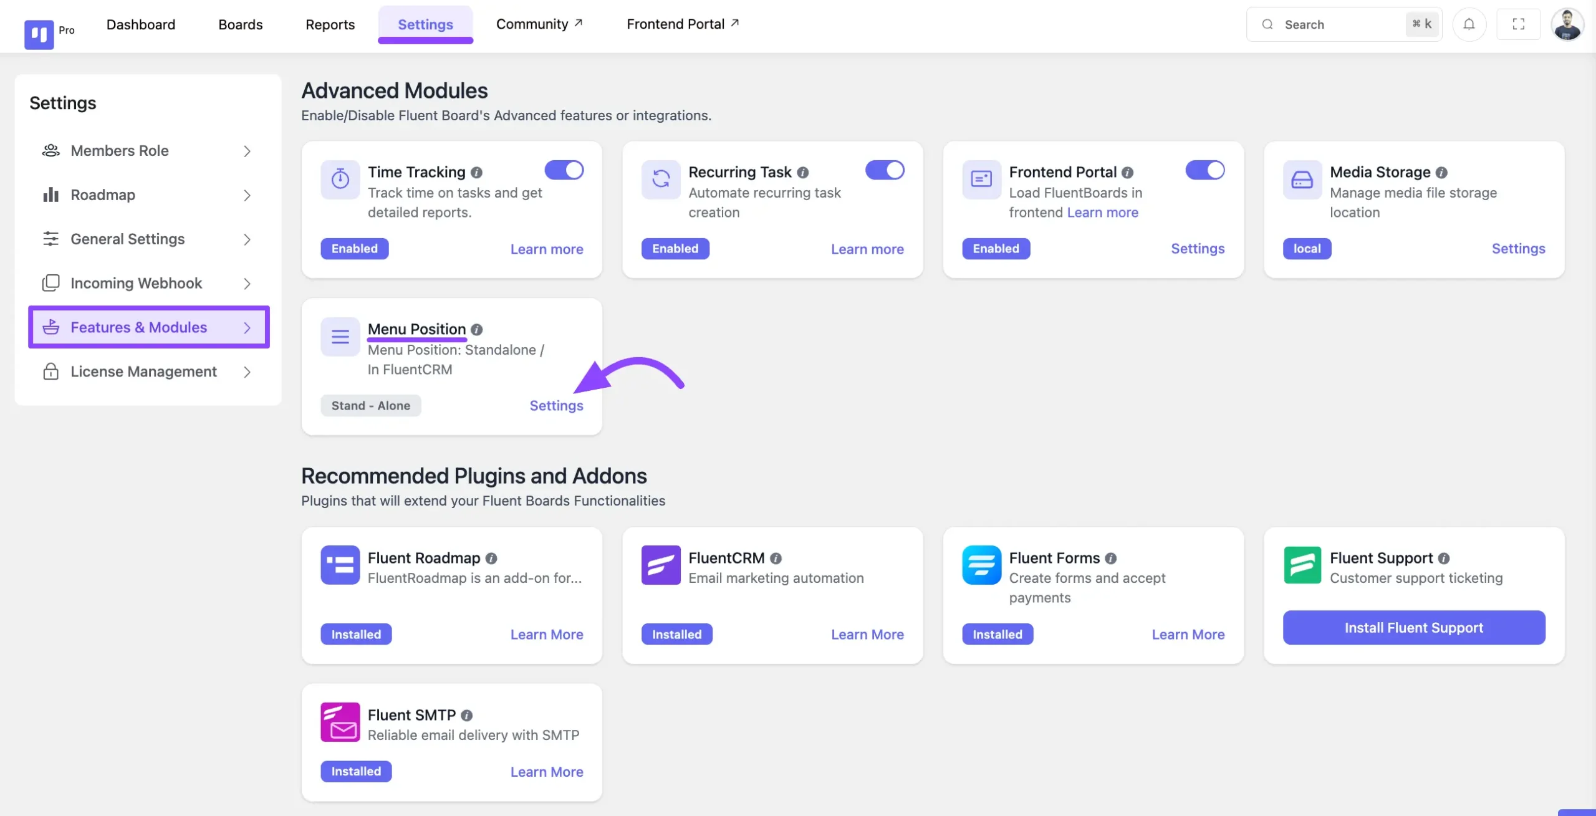Click Learn More for Fluent Roadmap
The width and height of the screenshot is (1596, 816).
pyautogui.click(x=547, y=635)
